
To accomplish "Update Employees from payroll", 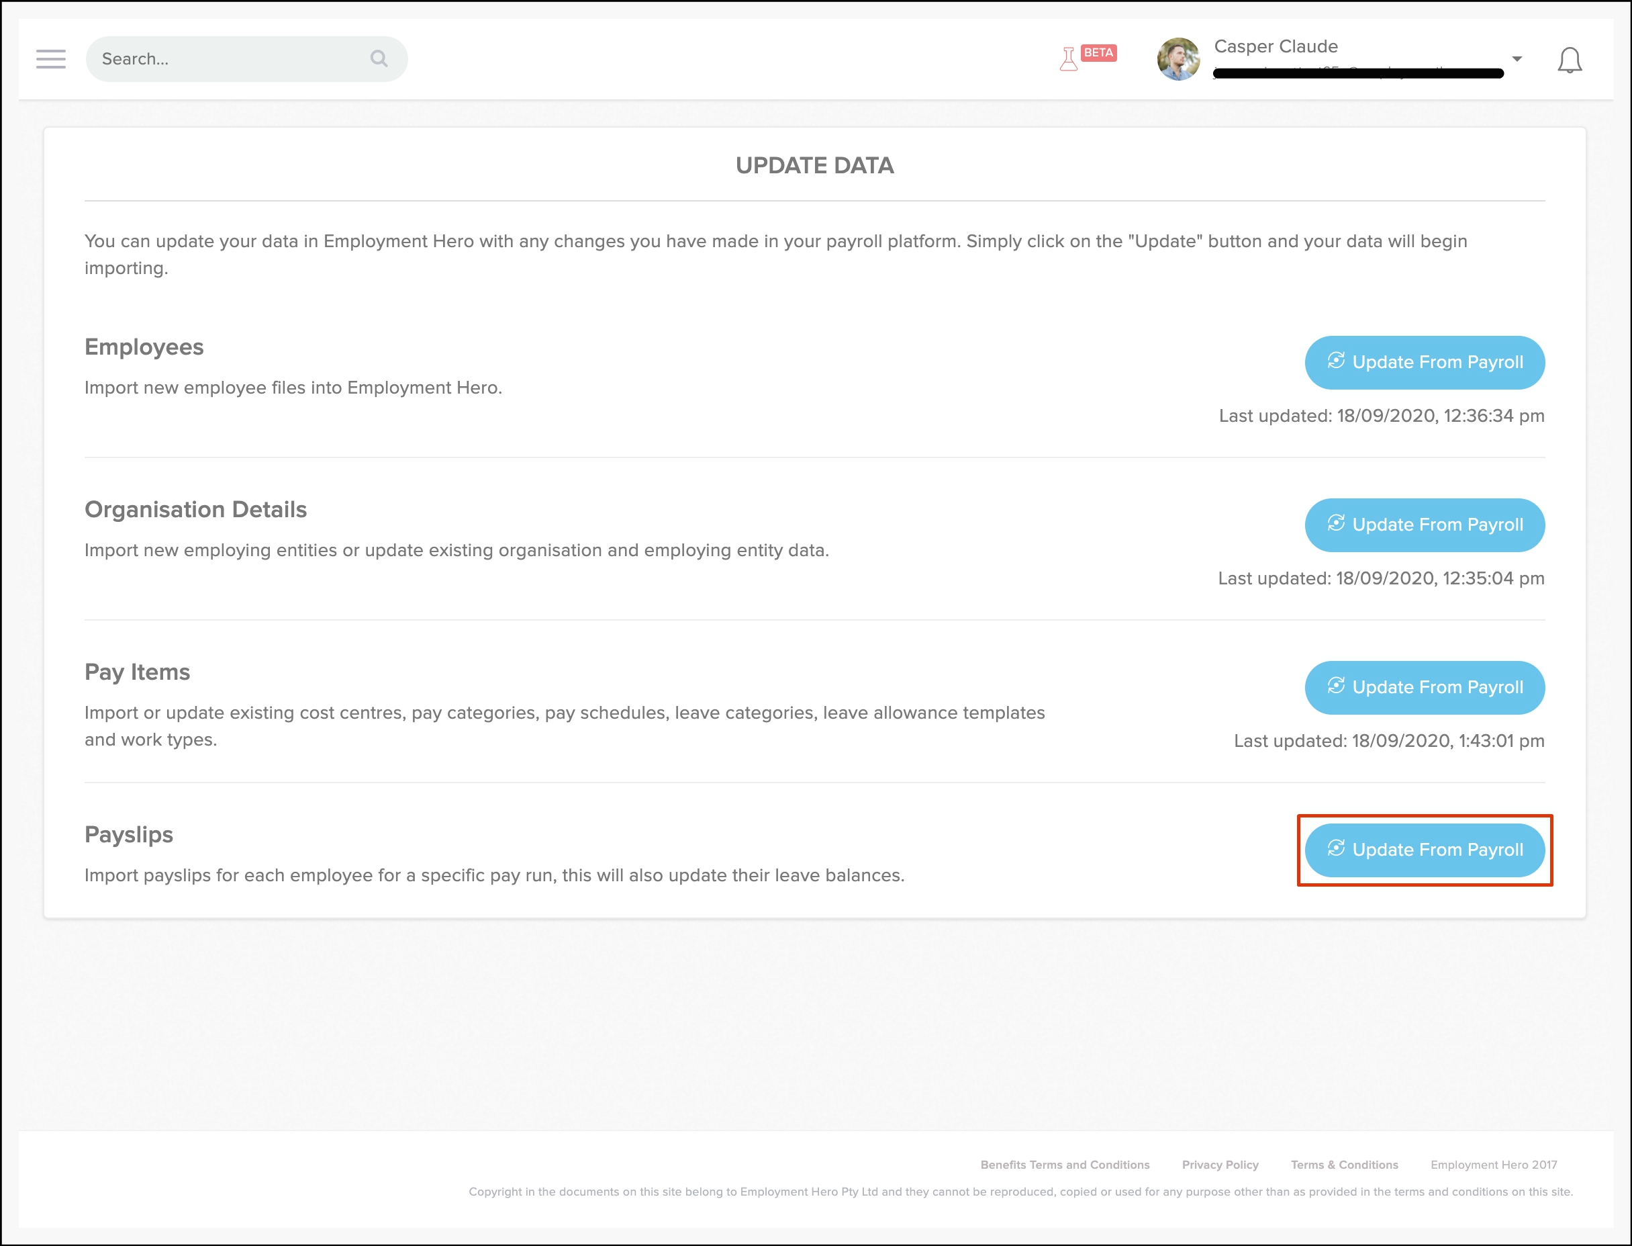I will point(1425,362).
